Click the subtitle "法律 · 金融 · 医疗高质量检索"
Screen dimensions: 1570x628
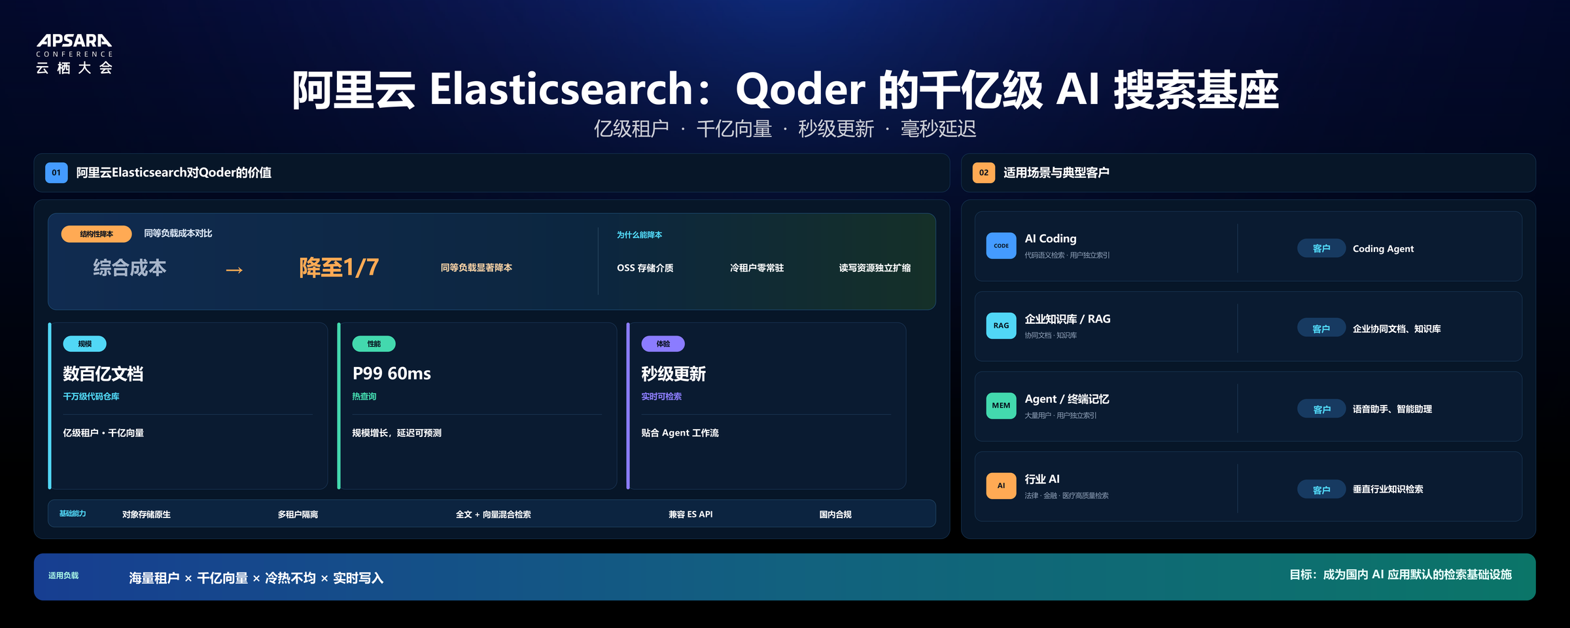pyautogui.click(x=1066, y=496)
